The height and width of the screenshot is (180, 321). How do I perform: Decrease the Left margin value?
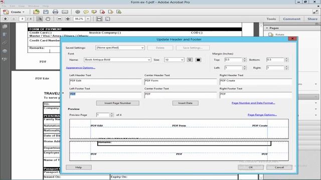click(244, 69)
